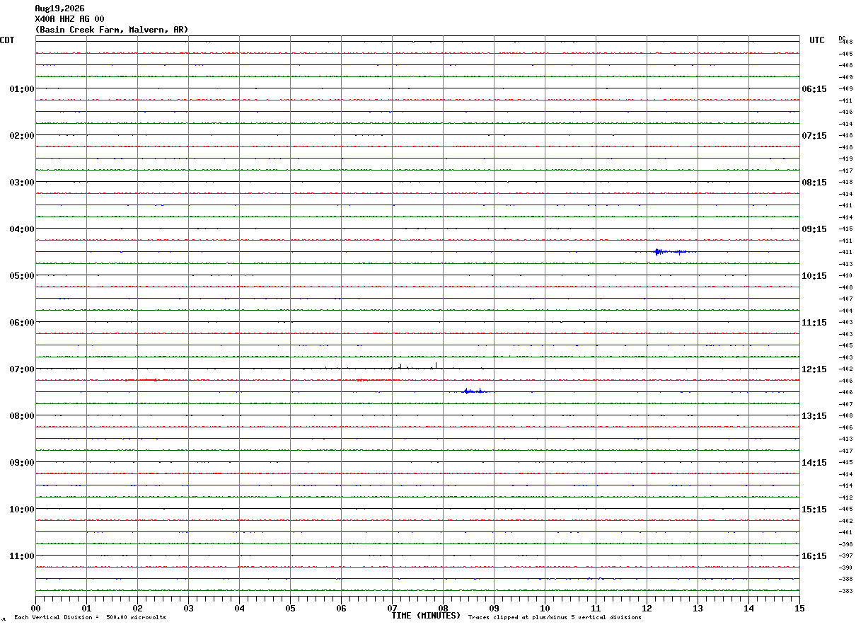
Task: Click the Aug19,2026 date header
Action: point(59,8)
